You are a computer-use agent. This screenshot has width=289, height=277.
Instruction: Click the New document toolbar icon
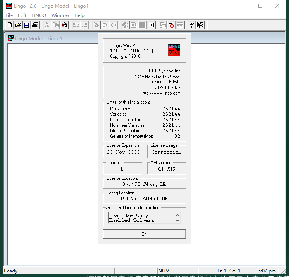(10, 25)
